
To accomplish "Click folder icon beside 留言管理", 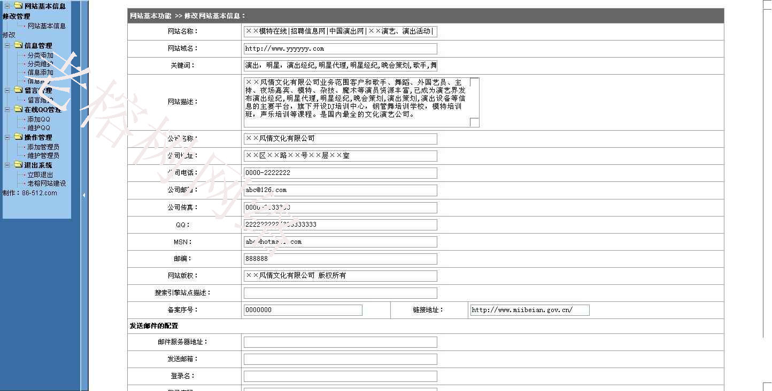I will pos(18,90).
